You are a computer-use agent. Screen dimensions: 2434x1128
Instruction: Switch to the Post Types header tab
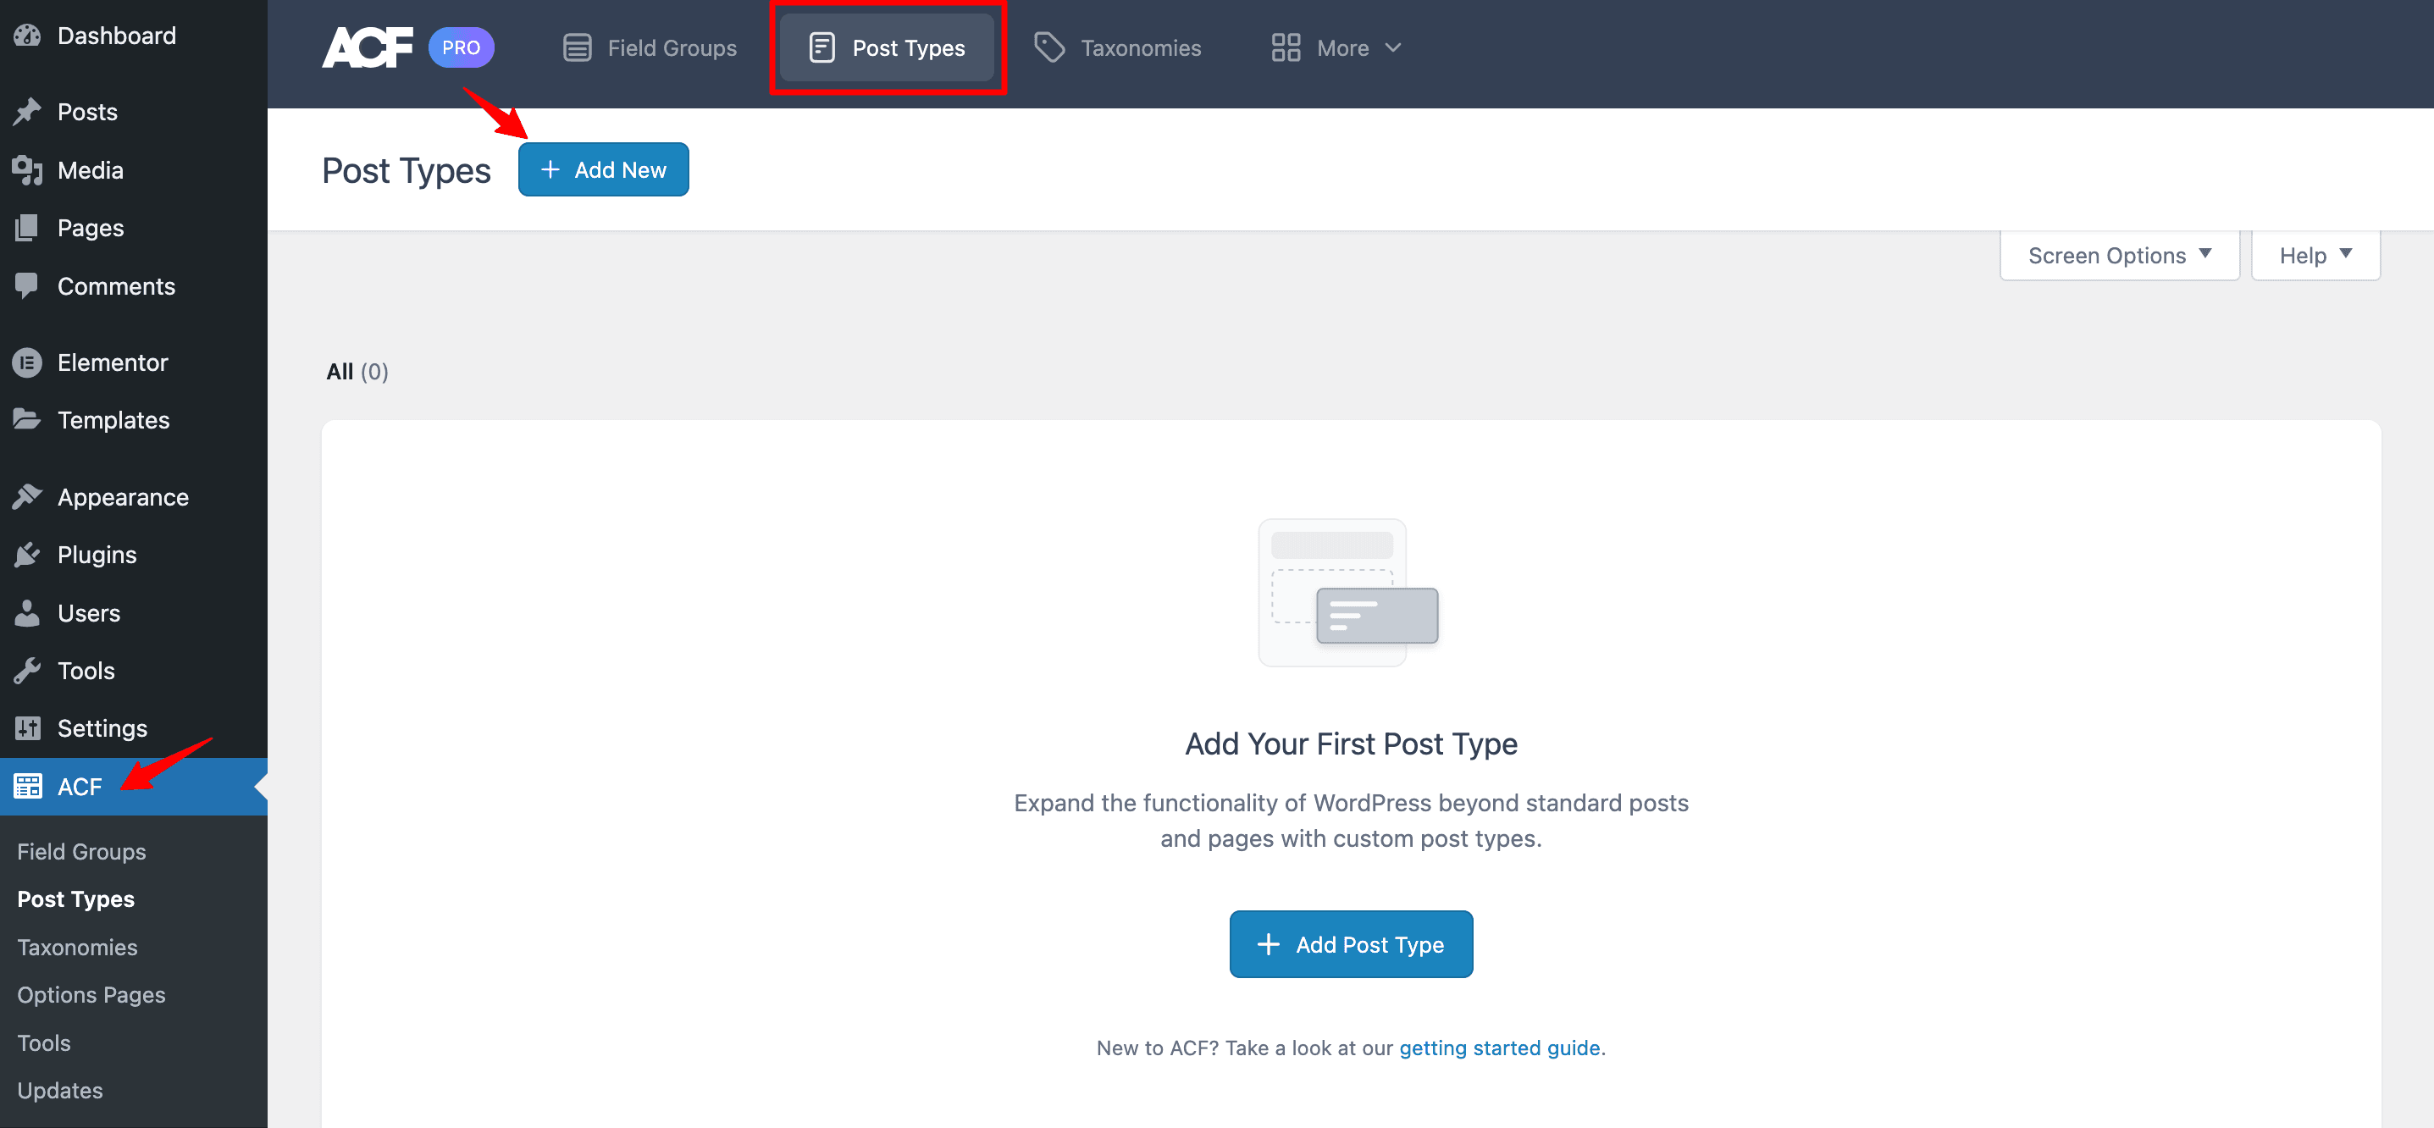888,47
